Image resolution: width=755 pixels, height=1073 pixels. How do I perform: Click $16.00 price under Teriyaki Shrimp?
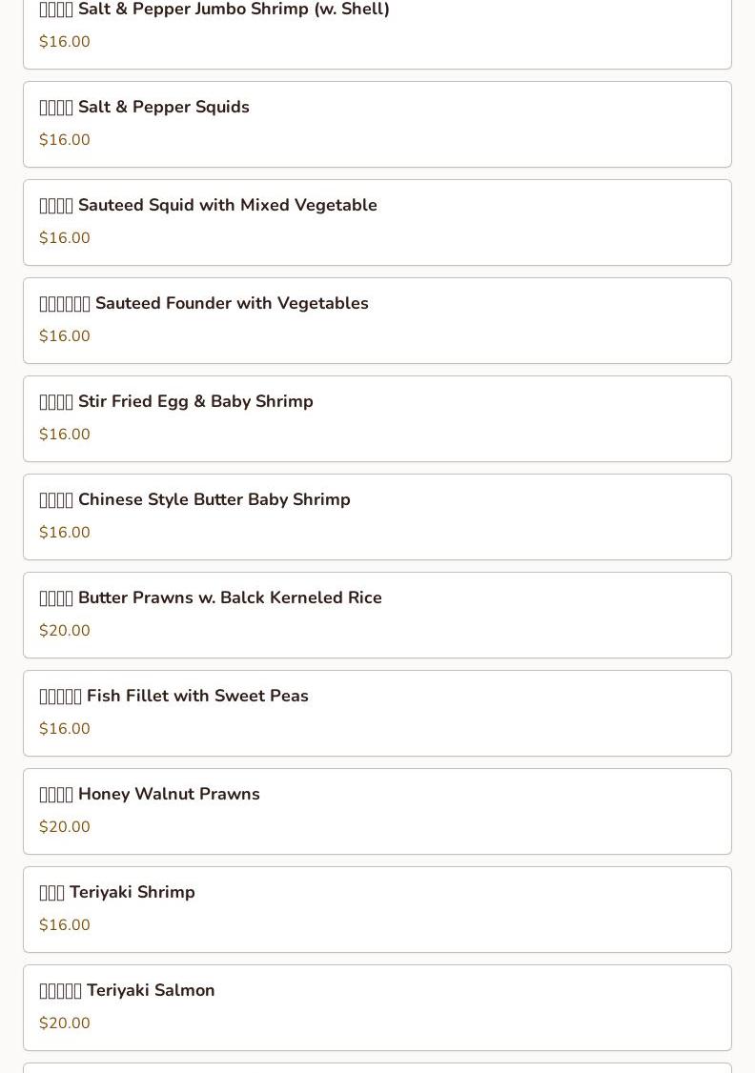pos(65,925)
